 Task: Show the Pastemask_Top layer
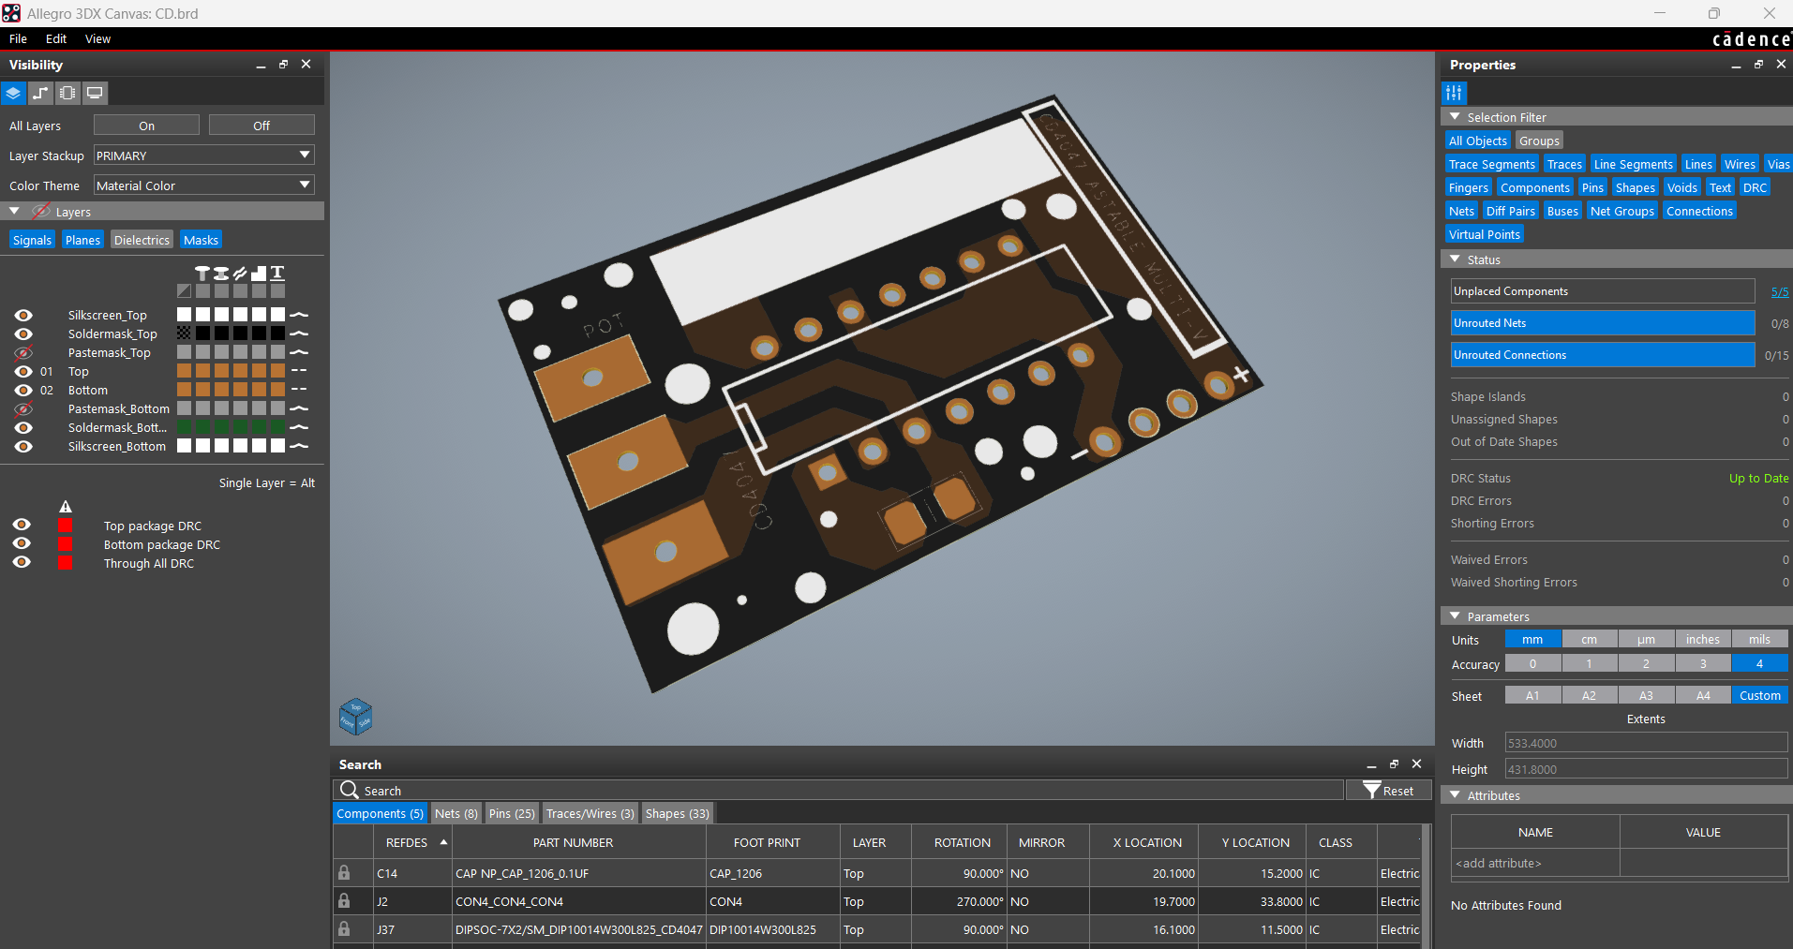[23, 353]
